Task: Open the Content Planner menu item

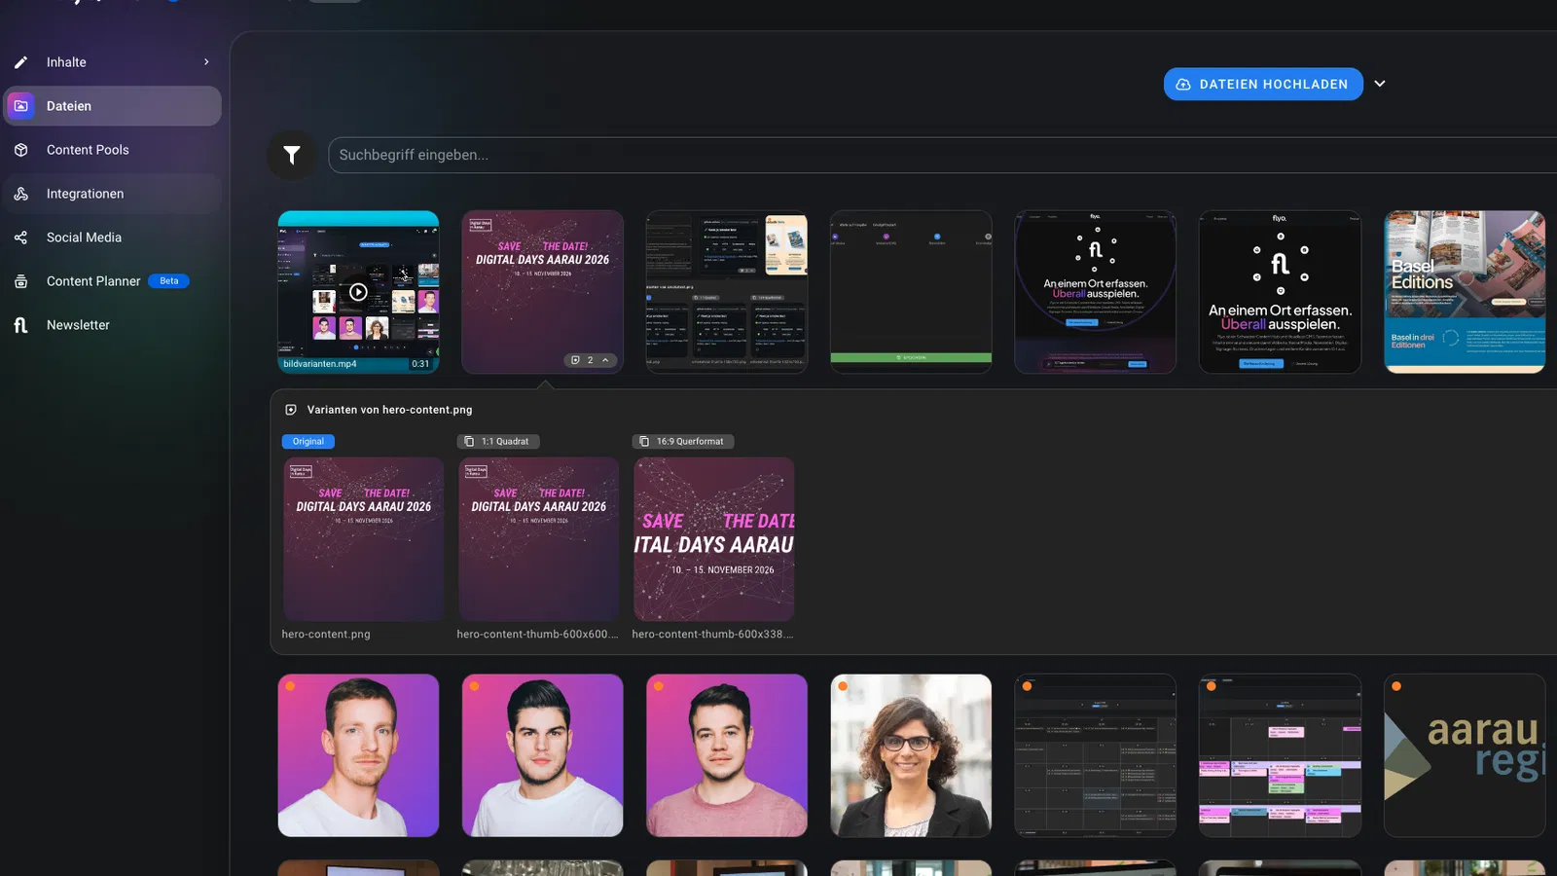Action: [x=112, y=281]
